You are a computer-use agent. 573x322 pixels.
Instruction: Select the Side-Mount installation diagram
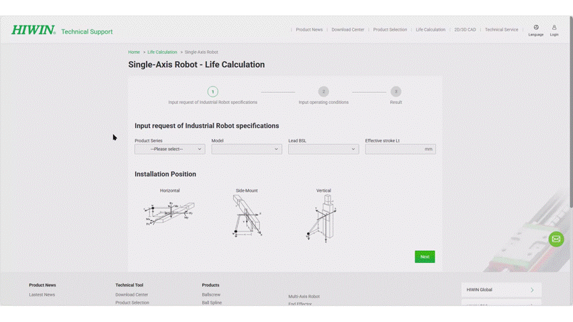[247, 215]
